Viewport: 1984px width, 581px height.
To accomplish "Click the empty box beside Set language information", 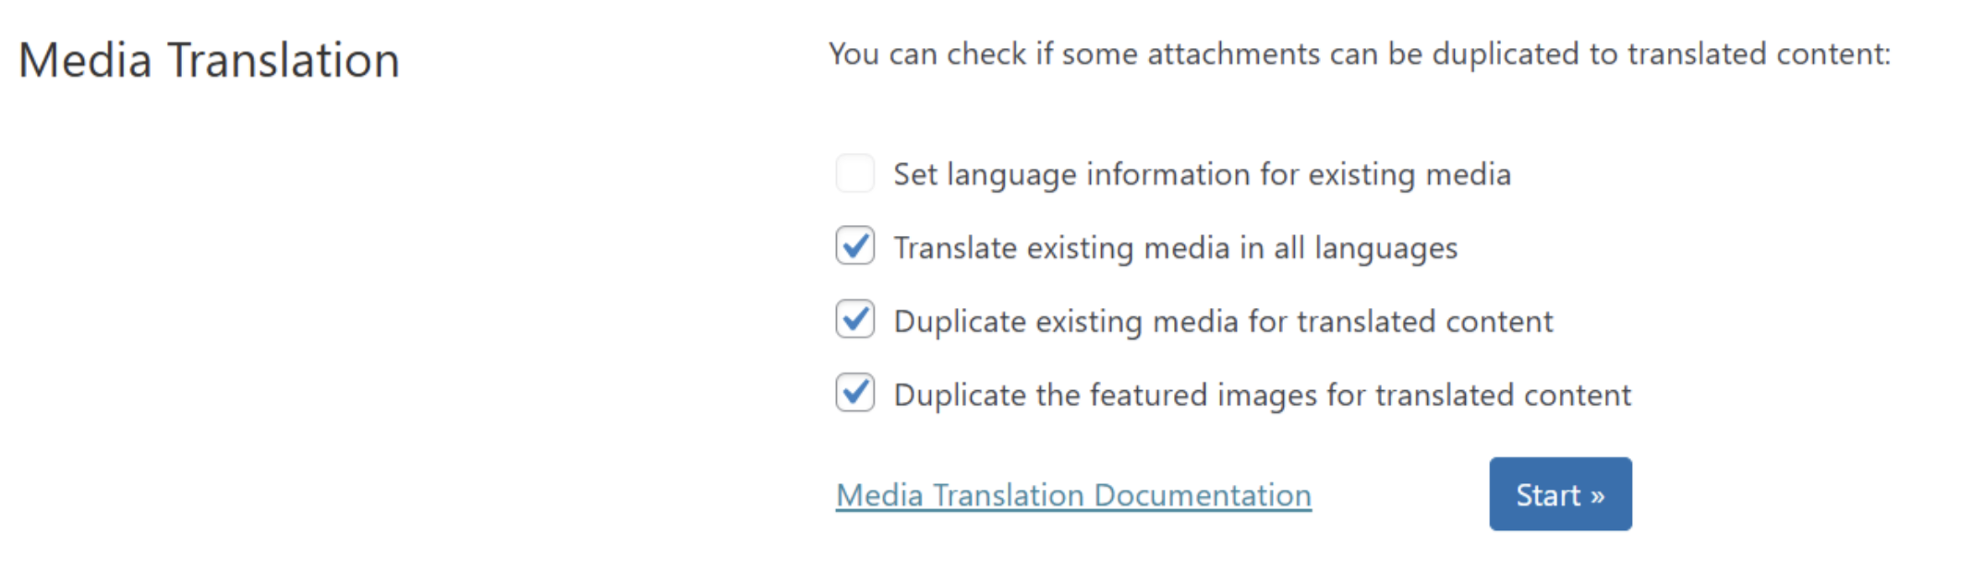I will 855,173.
